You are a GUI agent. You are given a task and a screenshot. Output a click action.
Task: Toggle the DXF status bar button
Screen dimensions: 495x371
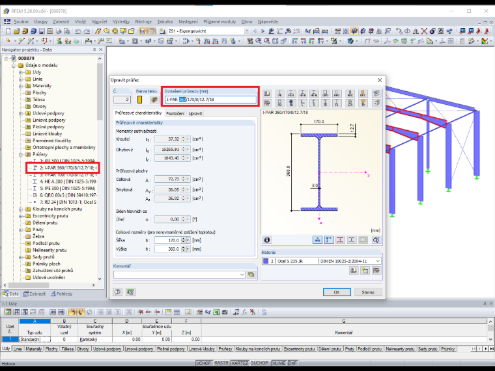(x=292, y=363)
